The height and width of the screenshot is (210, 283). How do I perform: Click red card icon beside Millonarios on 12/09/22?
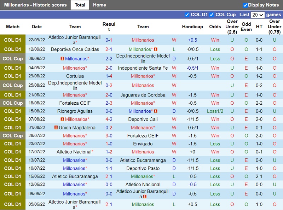coord(156,49)
